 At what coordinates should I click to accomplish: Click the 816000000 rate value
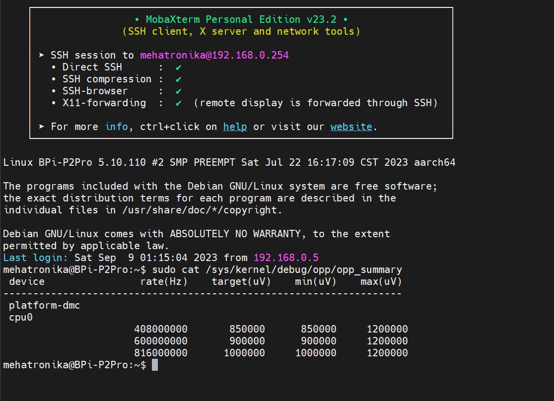(x=161, y=353)
